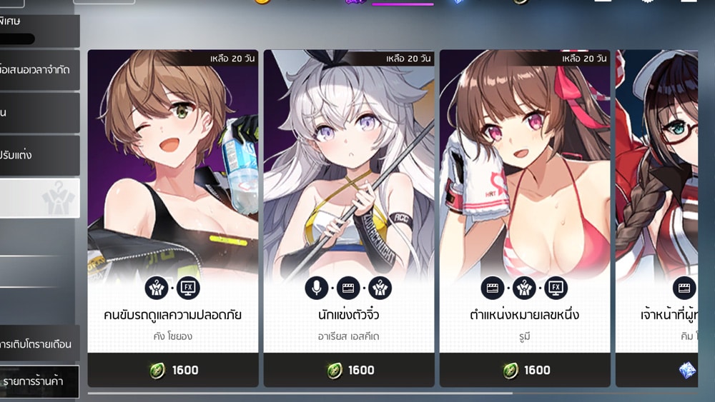The image size is (715, 402).
Task: Click the microphone voice icon on นักแข่งตัวจิ๋ว card
Action: pos(317,288)
